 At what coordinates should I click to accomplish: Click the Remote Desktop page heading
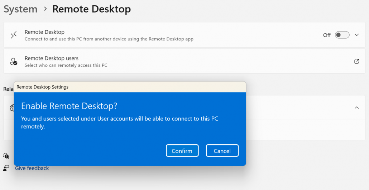click(x=91, y=9)
